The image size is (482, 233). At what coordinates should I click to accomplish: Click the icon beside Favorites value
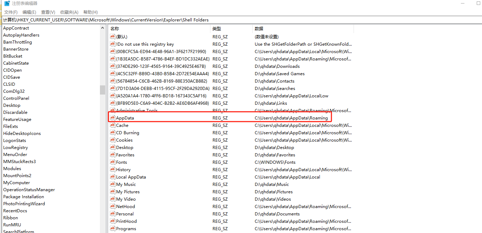pyautogui.click(x=113, y=155)
